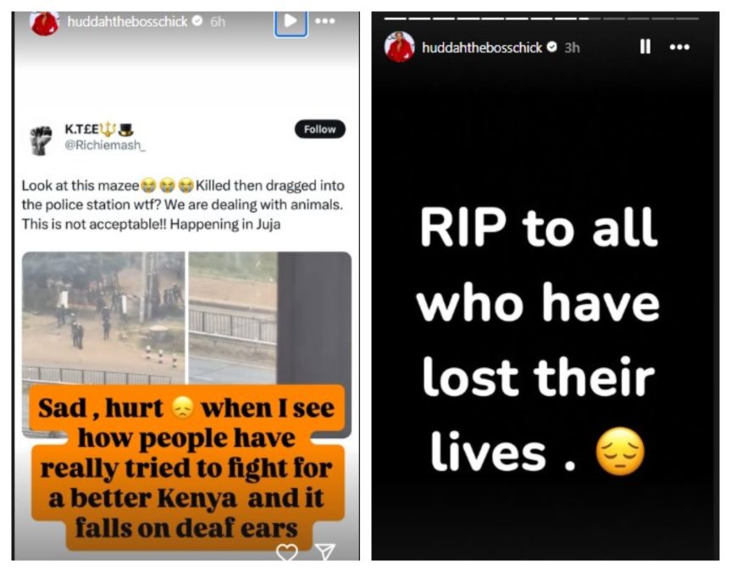Pause the right story

645,47
